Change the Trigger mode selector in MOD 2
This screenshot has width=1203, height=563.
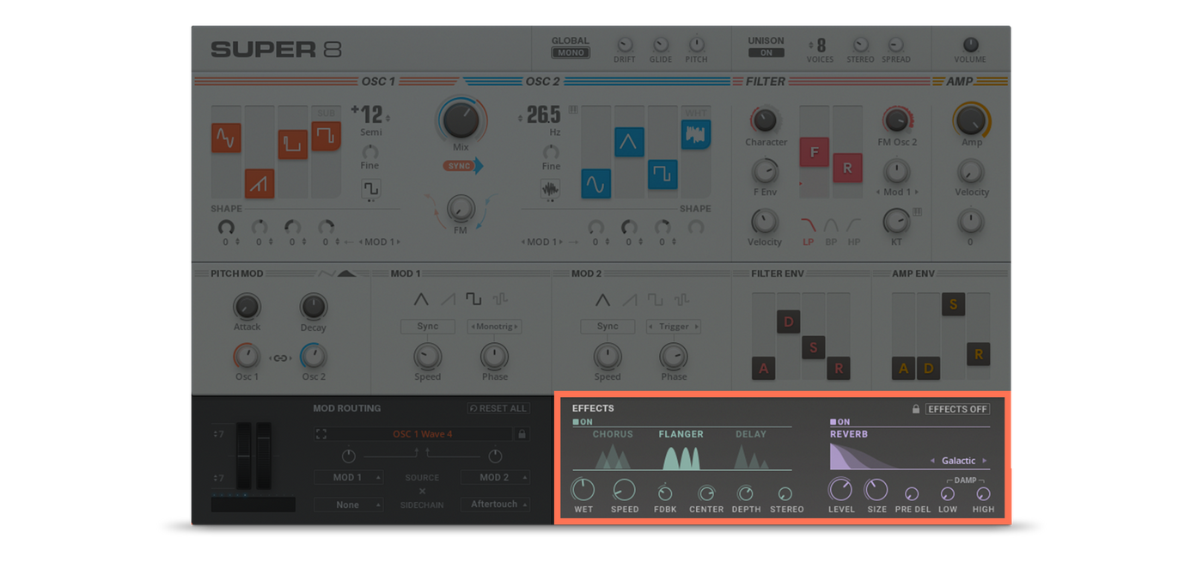click(x=675, y=327)
